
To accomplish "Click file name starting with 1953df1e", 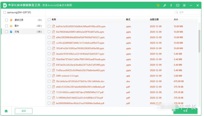I will (80, 48).
